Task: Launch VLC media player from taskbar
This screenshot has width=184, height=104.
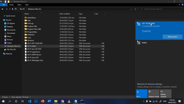Action: tap(69, 101)
